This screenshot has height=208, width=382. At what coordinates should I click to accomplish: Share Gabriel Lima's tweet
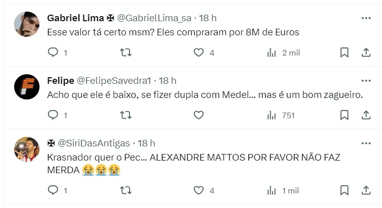366,53
